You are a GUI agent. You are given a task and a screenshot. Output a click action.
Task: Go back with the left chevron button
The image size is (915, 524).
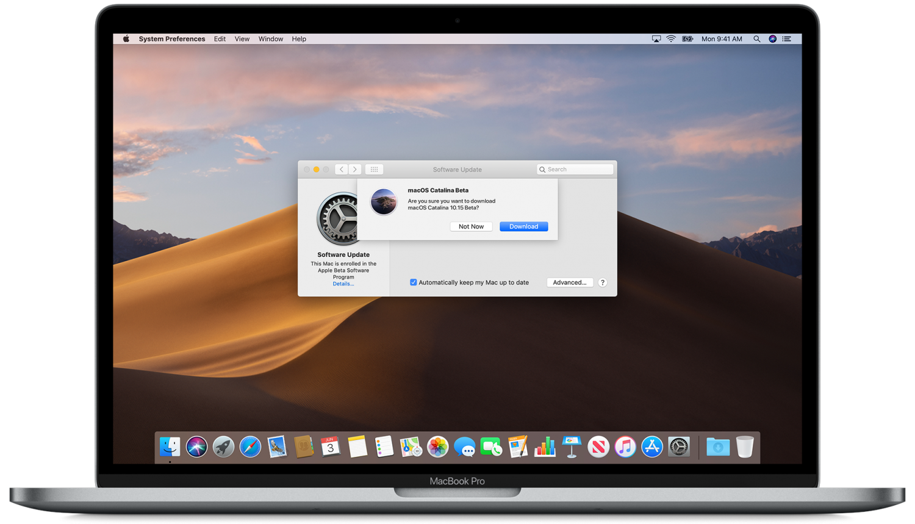pos(342,170)
